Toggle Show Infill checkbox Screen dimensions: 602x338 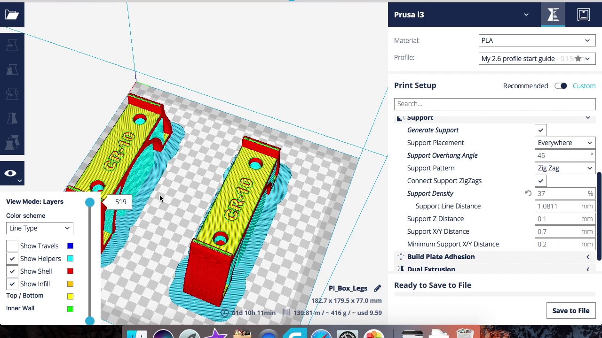coord(12,284)
